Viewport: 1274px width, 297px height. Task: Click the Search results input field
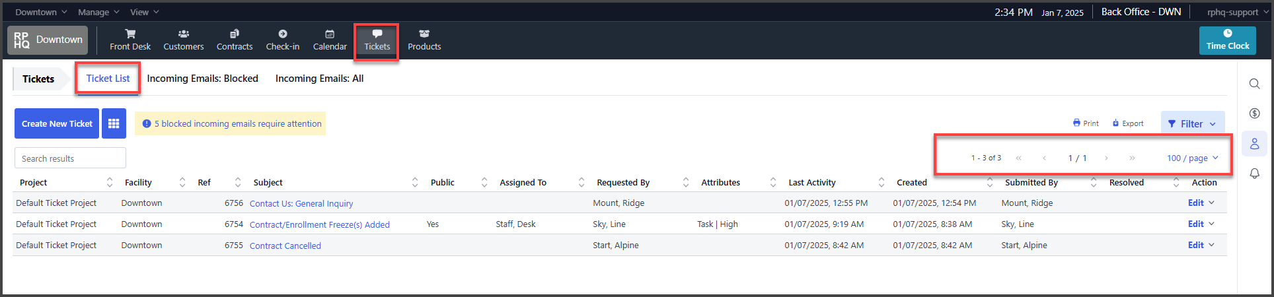point(70,158)
